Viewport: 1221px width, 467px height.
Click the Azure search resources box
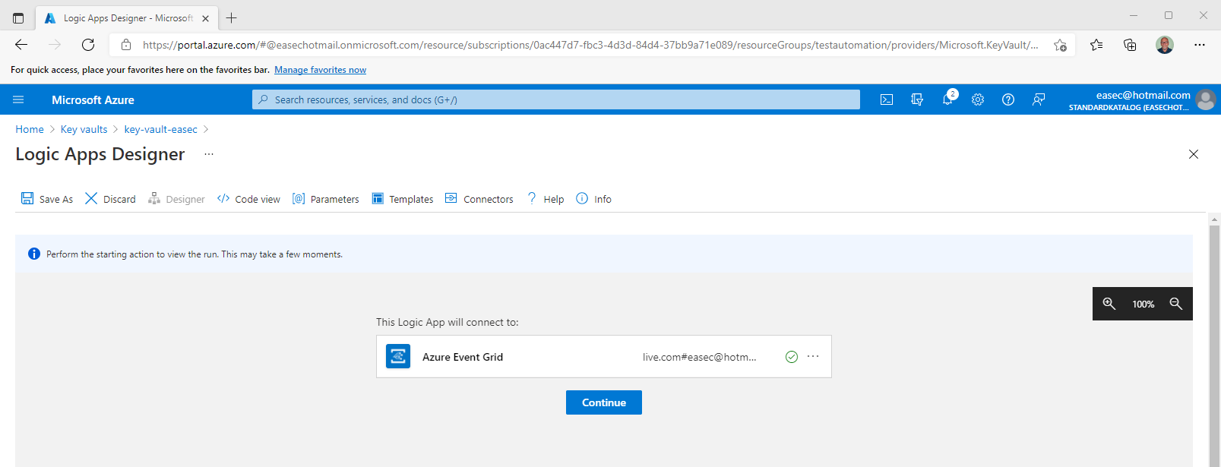pyautogui.click(x=555, y=99)
